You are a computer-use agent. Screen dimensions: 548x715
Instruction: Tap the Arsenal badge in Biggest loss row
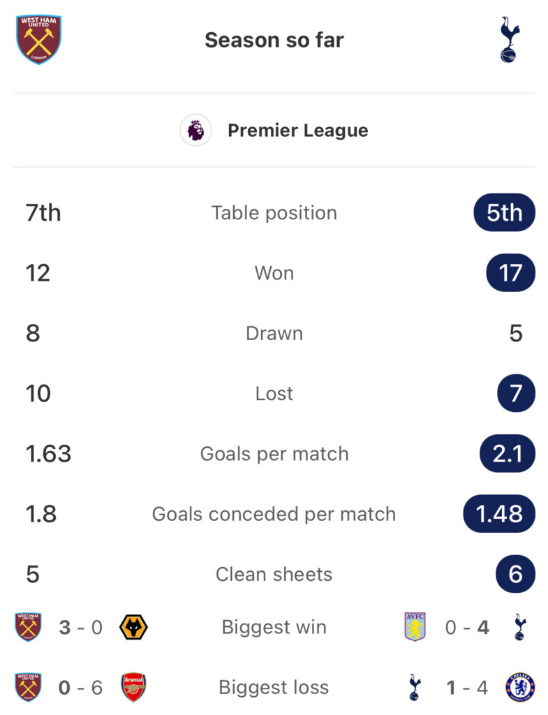pyautogui.click(x=133, y=687)
